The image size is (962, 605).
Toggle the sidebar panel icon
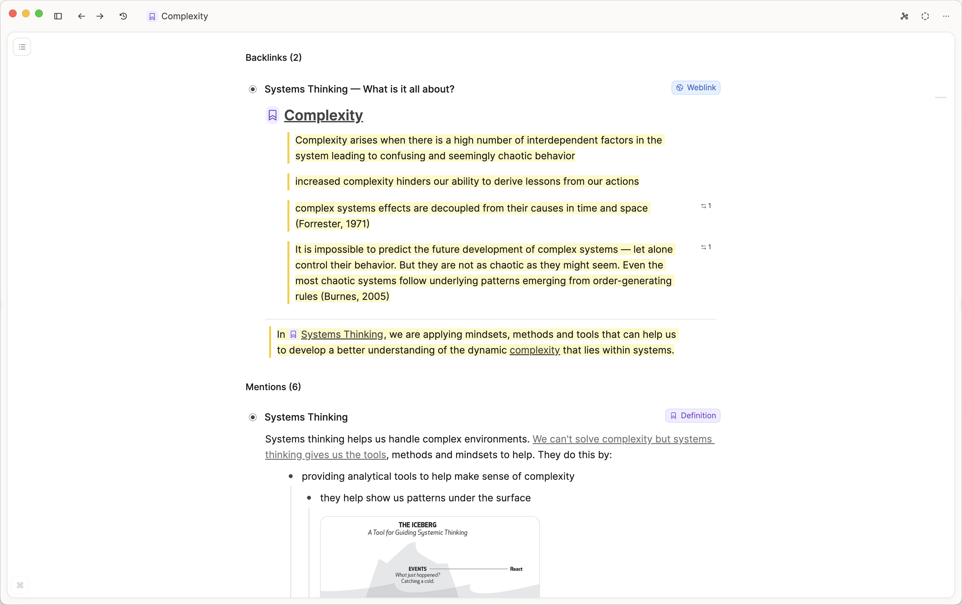58,16
